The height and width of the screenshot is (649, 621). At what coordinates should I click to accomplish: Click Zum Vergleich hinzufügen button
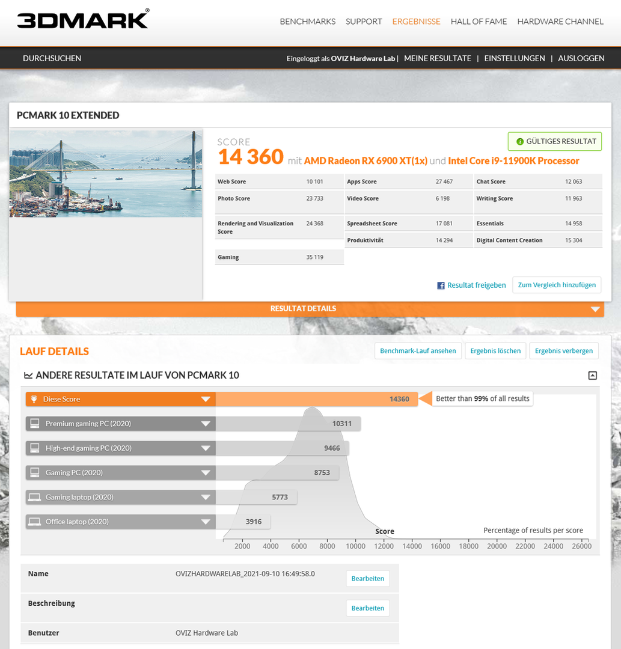click(557, 285)
